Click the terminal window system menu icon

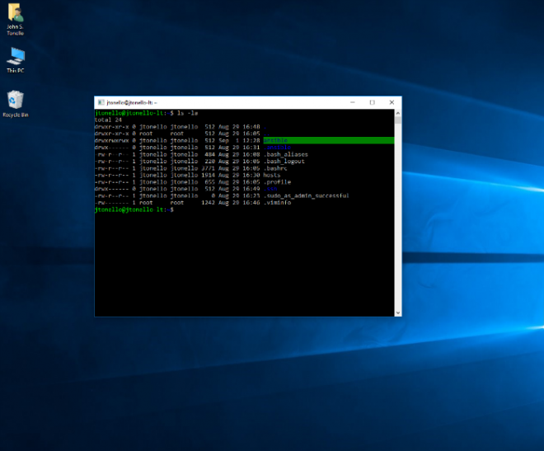click(x=101, y=102)
